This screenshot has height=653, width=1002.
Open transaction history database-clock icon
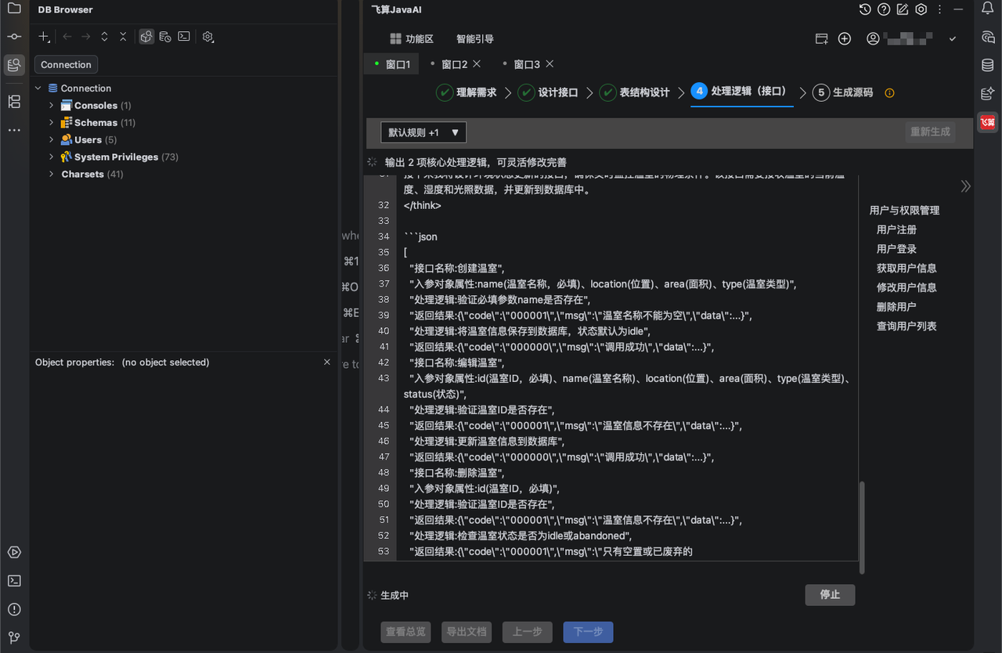point(165,37)
